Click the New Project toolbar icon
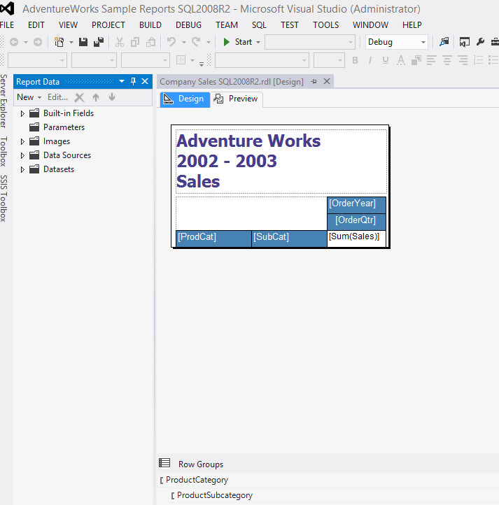The width and height of the screenshot is (499, 505). 59,42
